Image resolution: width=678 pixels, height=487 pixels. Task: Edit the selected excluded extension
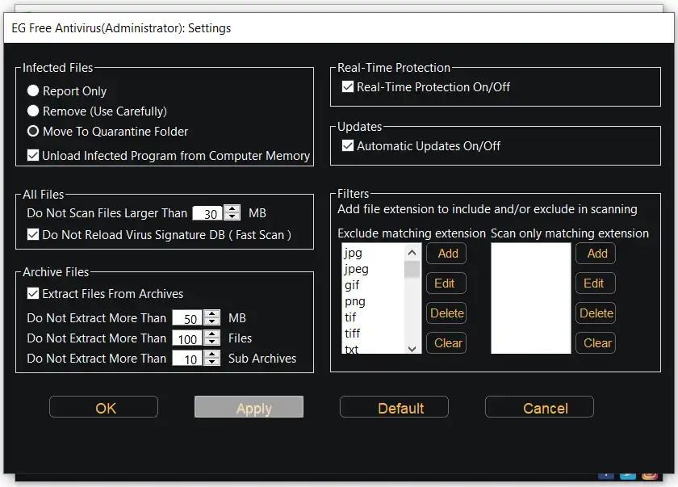446,283
